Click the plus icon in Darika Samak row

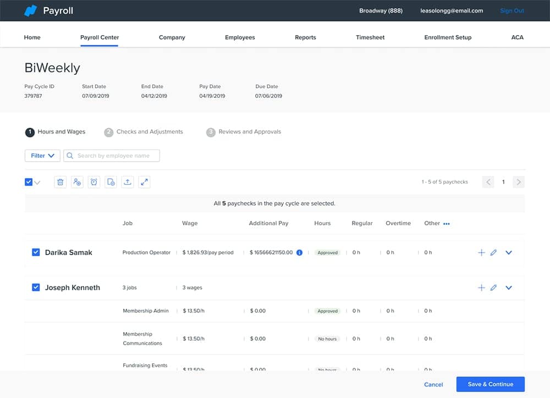pos(481,253)
